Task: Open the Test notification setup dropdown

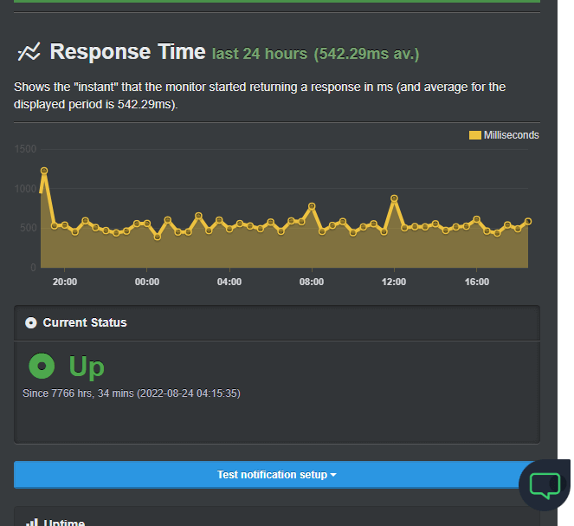Action: [x=277, y=475]
